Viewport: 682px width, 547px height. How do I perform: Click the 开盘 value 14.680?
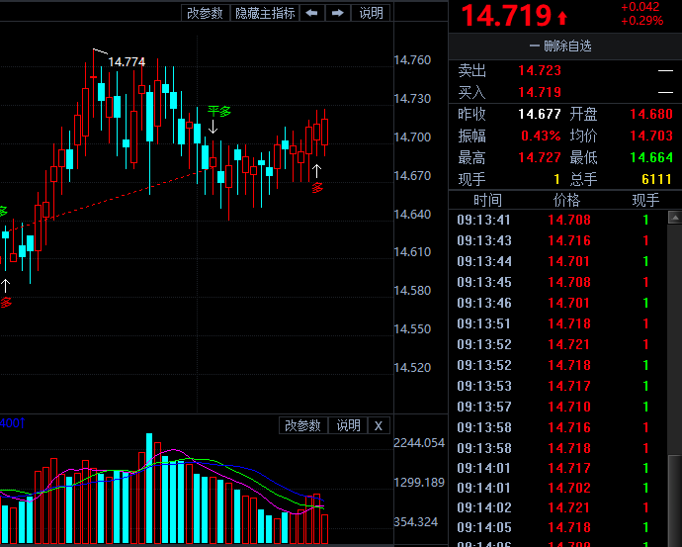tap(651, 114)
